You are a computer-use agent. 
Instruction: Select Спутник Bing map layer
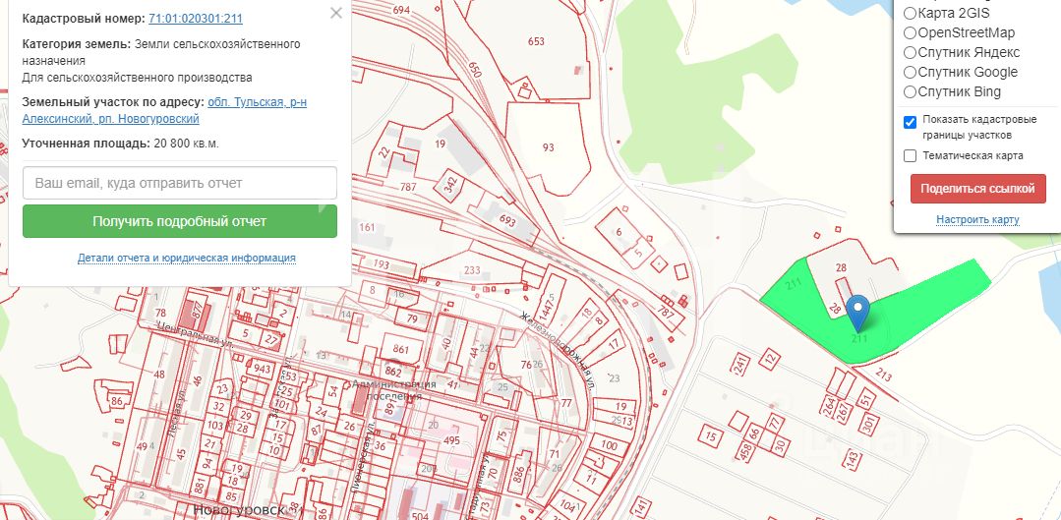[x=911, y=91]
